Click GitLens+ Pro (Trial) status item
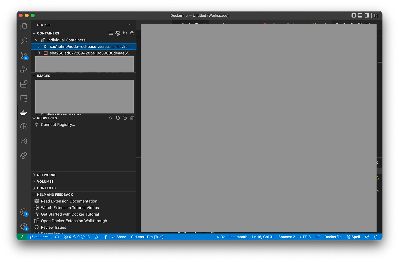 [147, 237]
